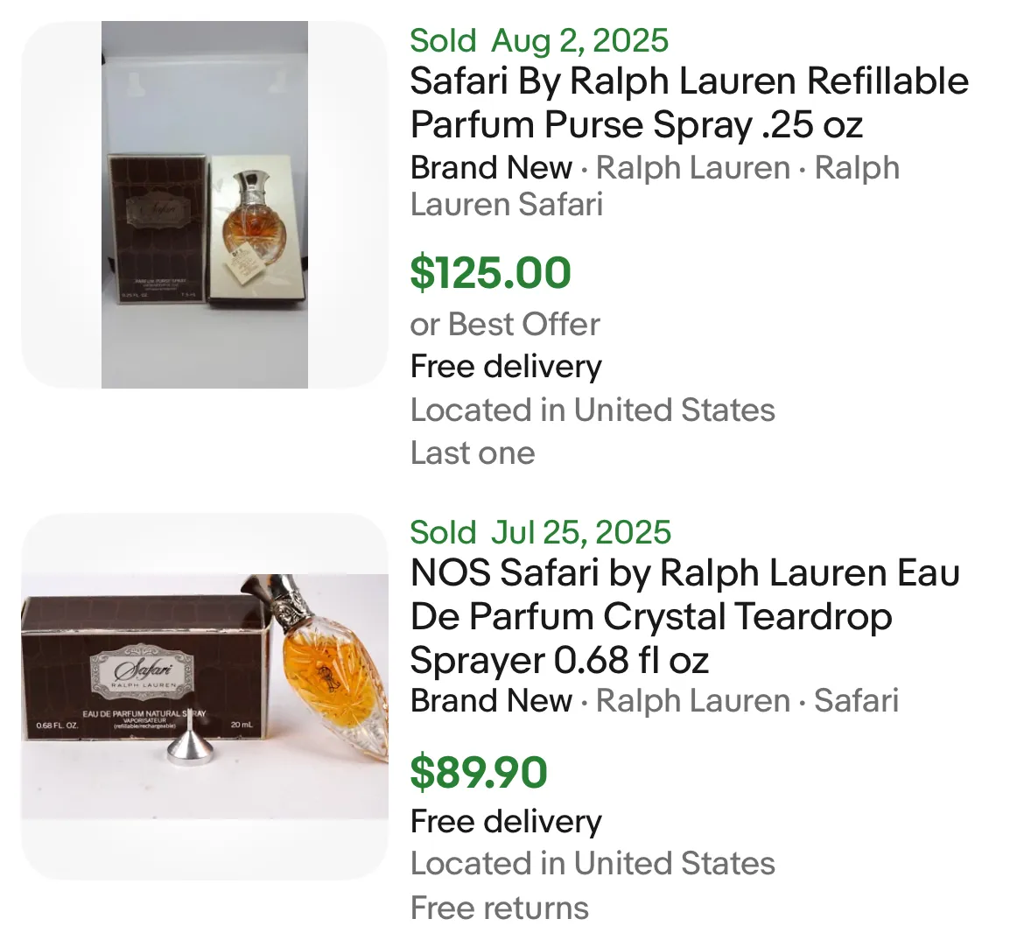Click the Sold Aug 2, 2025 label
This screenshot has width=1024, height=940.
539,40
